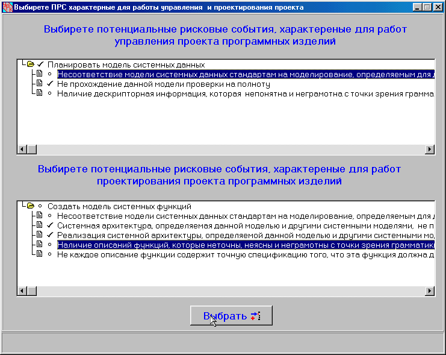Select Не каждое описание функции содержит row
This screenshot has height=355, width=446.
(246, 255)
